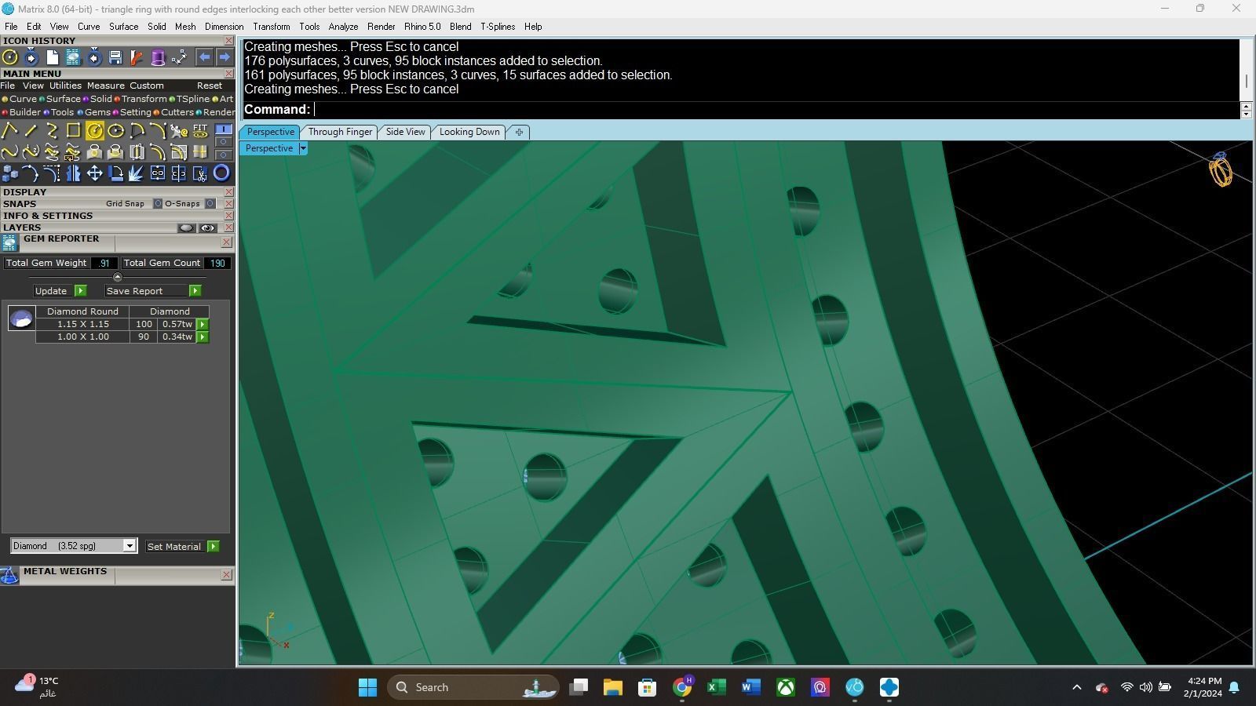Click the Diamond Round gem thumbnail

click(21, 318)
